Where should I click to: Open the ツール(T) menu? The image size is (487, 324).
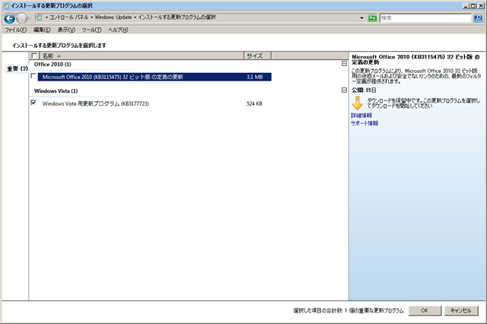click(x=91, y=30)
